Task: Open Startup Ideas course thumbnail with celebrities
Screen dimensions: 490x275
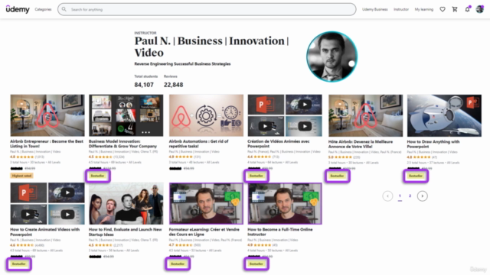Action: coord(126,204)
